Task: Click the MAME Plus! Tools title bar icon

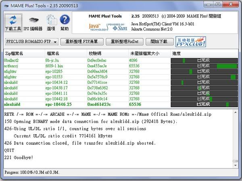Action: pos(6,6)
